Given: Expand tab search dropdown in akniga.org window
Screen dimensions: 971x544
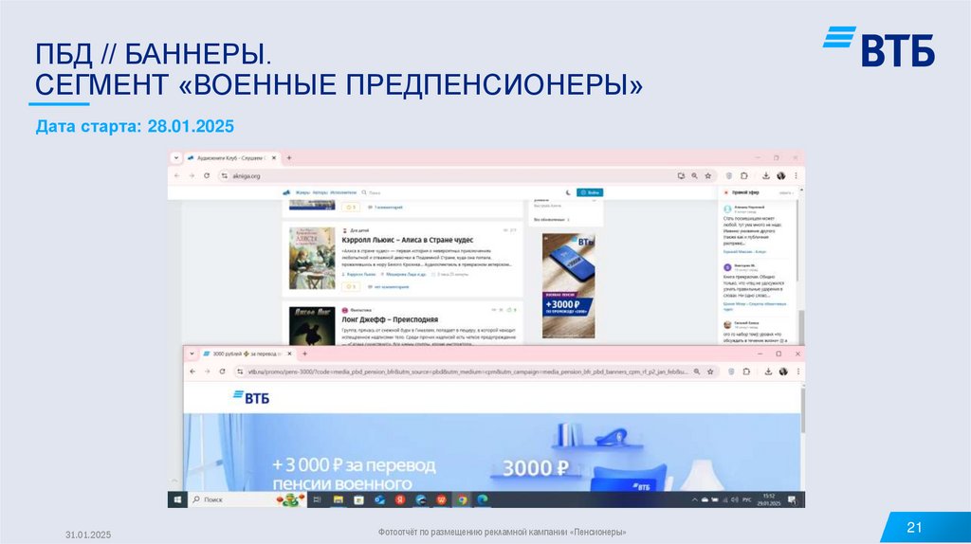Looking at the screenshot, I should [175, 158].
